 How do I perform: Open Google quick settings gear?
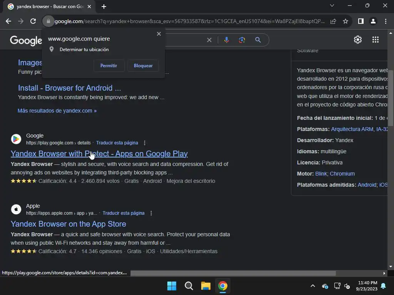[357, 40]
